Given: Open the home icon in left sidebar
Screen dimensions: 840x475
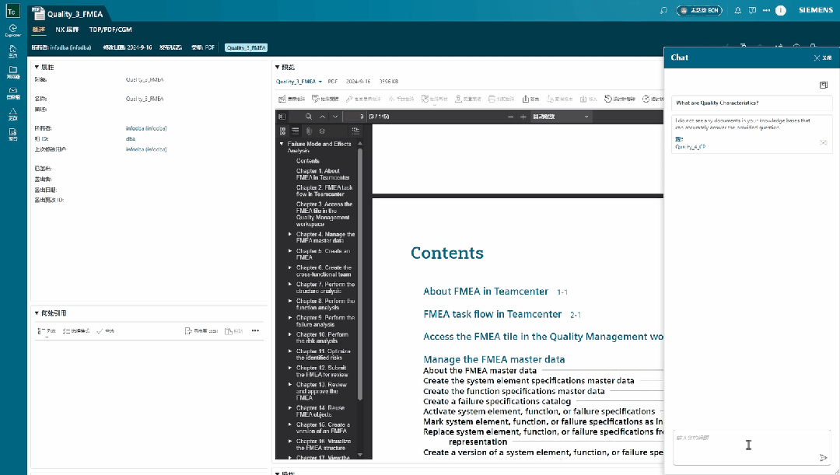Looking at the screenshot, I should (13, 51).
